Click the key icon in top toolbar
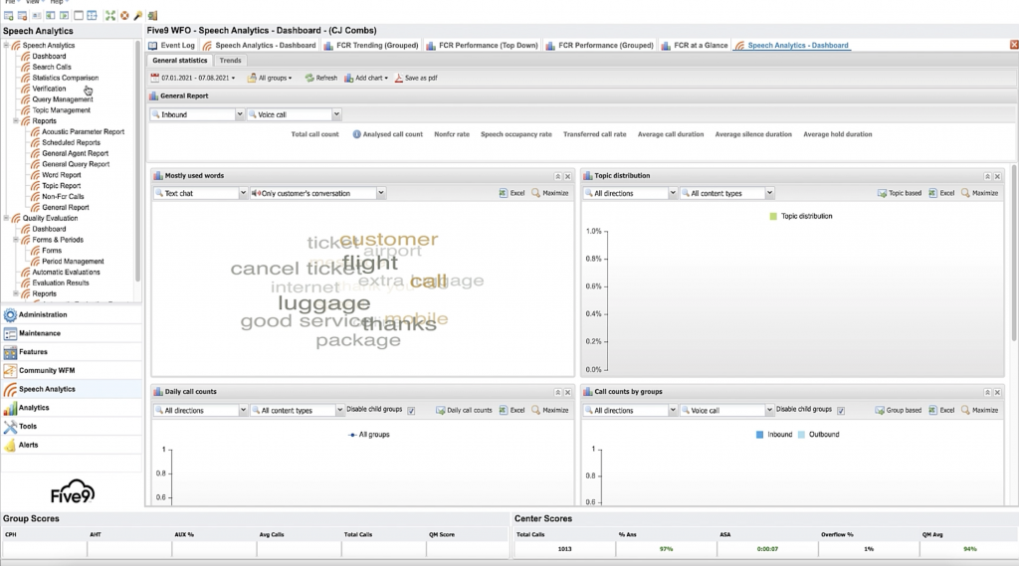The height and width of the screenshot is (566, 1019). tap(138, 16)
